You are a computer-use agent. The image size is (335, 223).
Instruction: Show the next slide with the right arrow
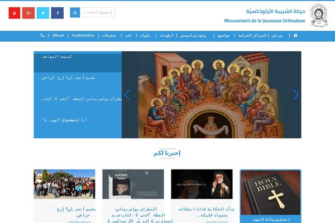tap(295, 95)
